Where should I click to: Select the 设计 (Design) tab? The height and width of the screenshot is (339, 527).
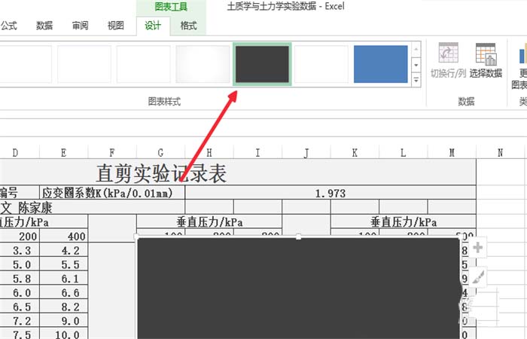tap(153, 26)
